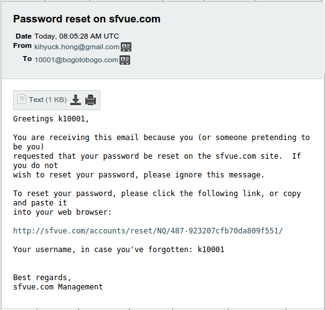This screenshot has width=325, height=310.
Task: Print the attachment using the printer icon
Action: coord(91,100)
